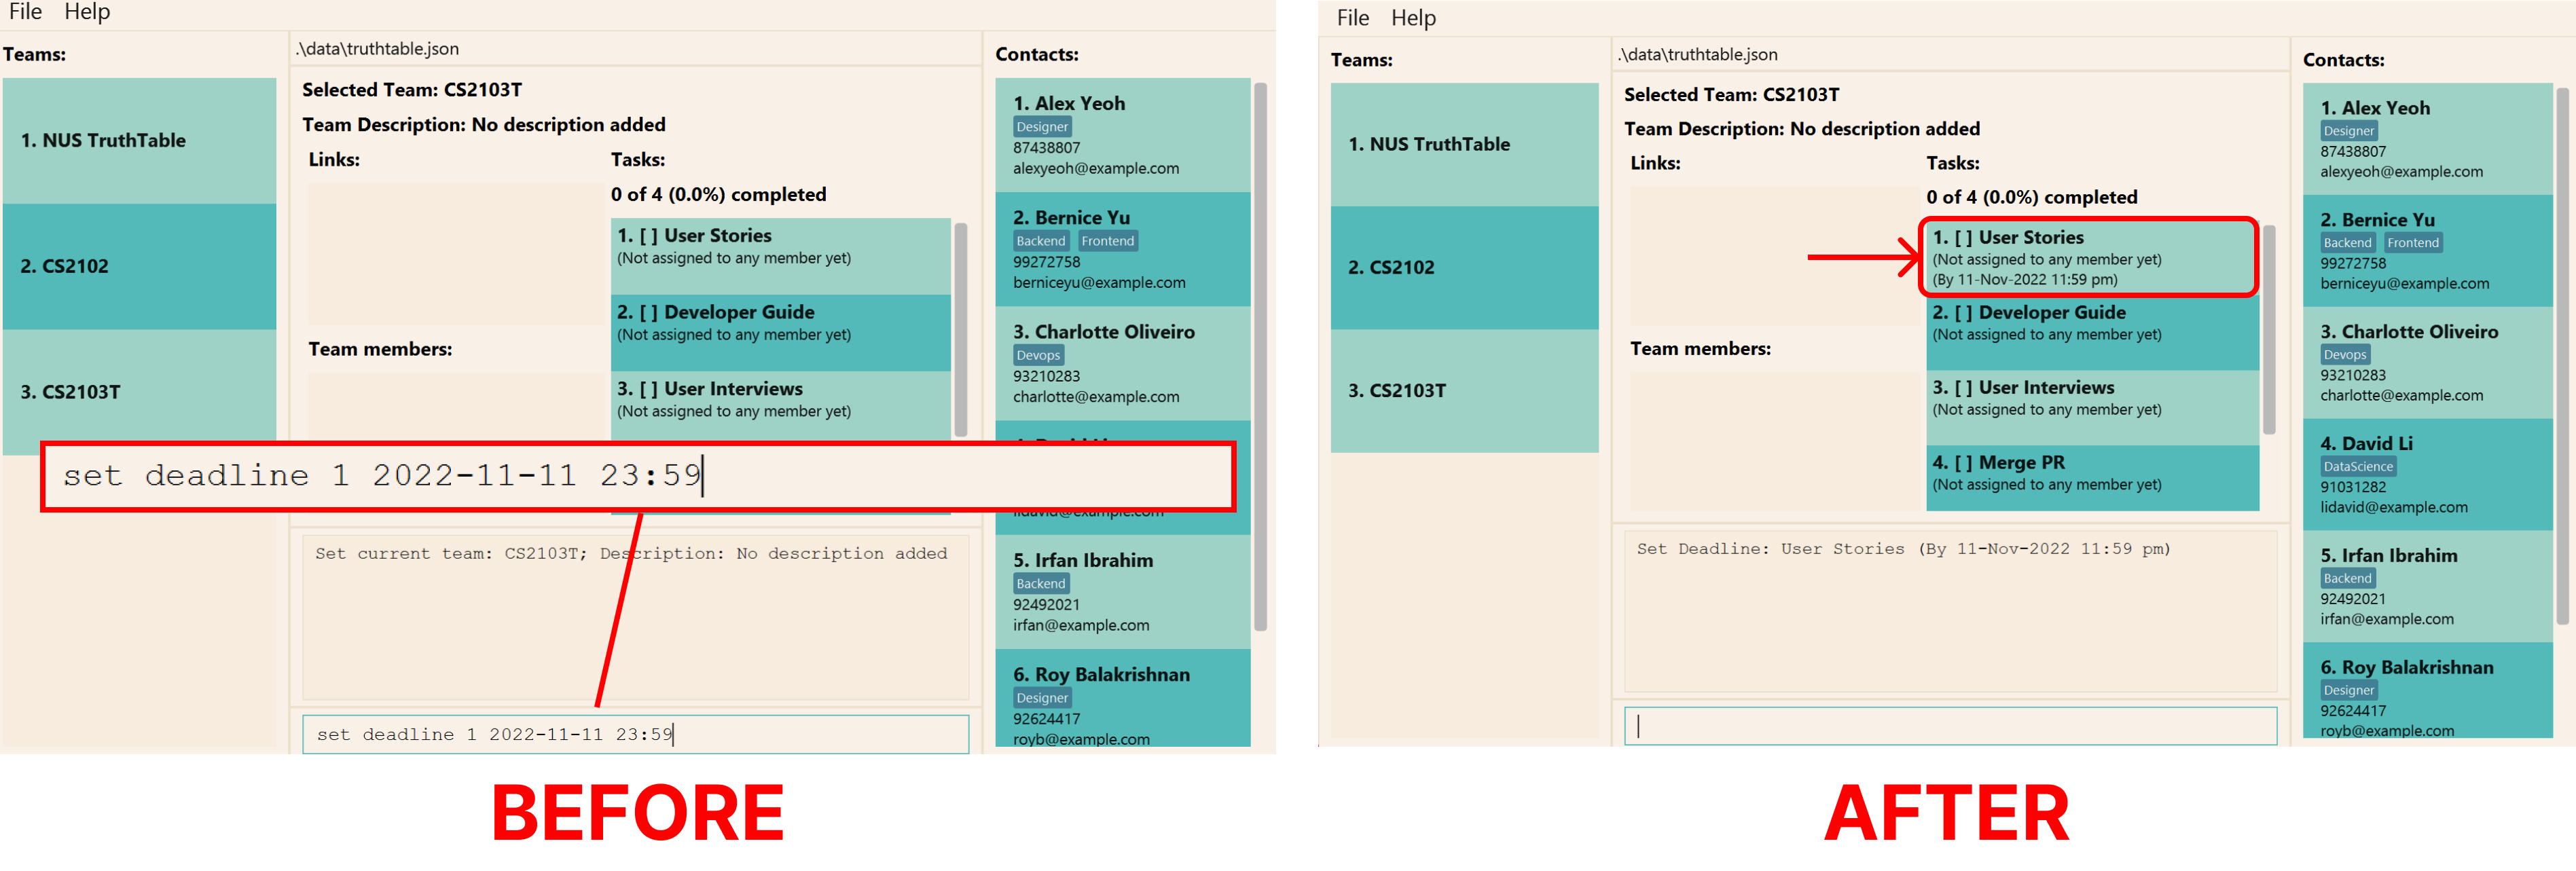Click the contacts scrollbar in BEFORE window

coord(1260,357)
